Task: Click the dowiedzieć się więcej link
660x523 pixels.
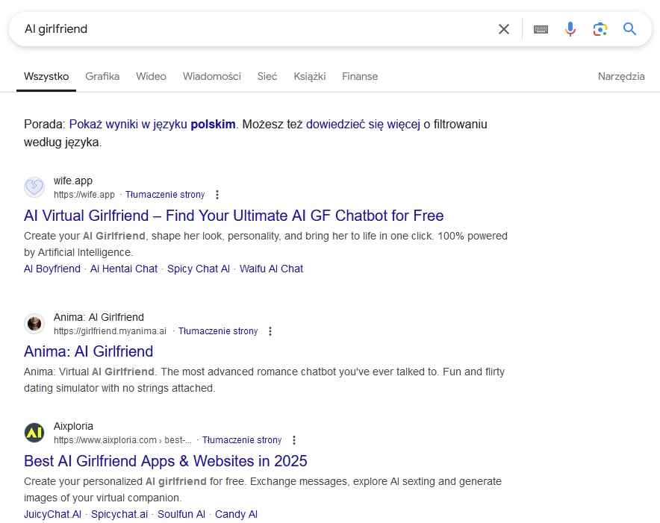Action: (x=363, y=124)
